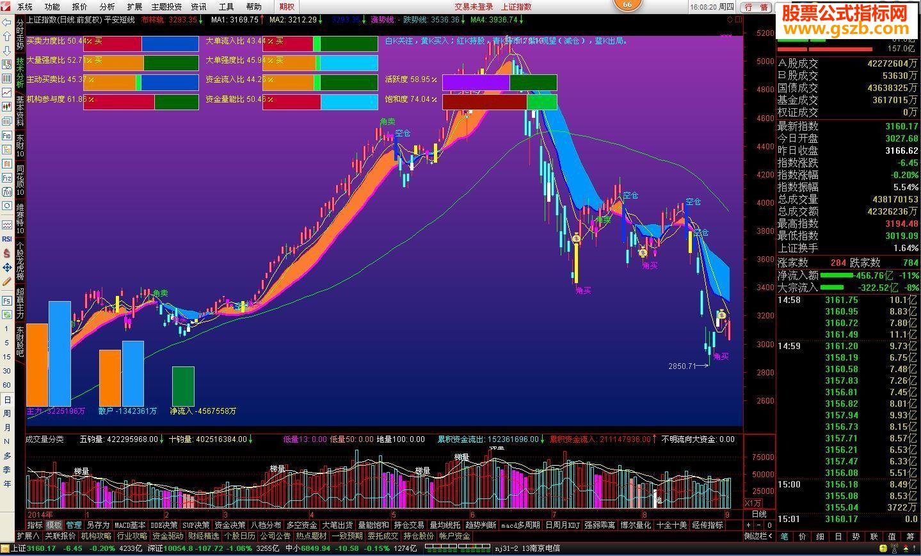Select the 日 daily period button
This screenshot has height=556, width=921.
(7, 400)
